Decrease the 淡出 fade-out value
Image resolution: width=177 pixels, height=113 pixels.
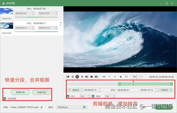[x=114, y=97]
